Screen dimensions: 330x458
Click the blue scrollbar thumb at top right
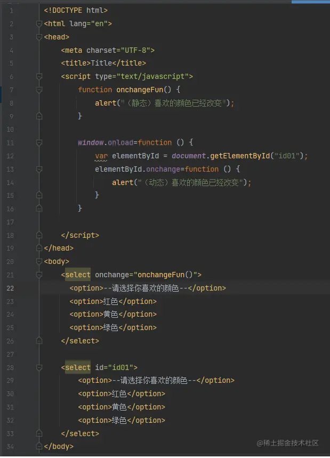point(310,2)
